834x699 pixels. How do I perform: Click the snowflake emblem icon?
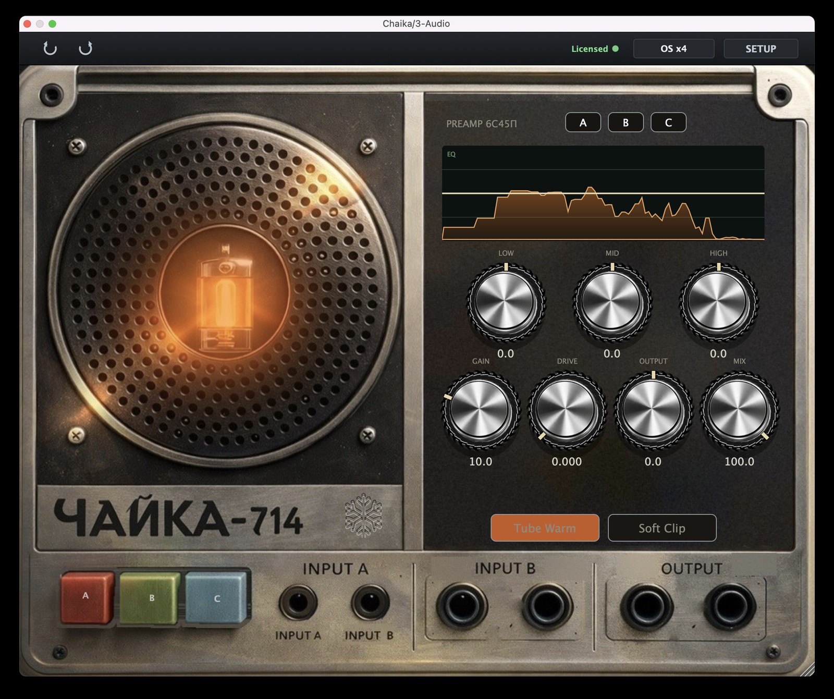point(363,516)
